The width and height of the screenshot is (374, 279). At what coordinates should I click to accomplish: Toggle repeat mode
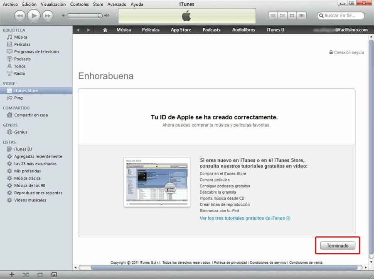[40, 274]
